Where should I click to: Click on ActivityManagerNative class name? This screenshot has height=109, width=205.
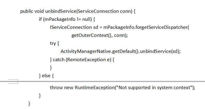coord(86,51)
